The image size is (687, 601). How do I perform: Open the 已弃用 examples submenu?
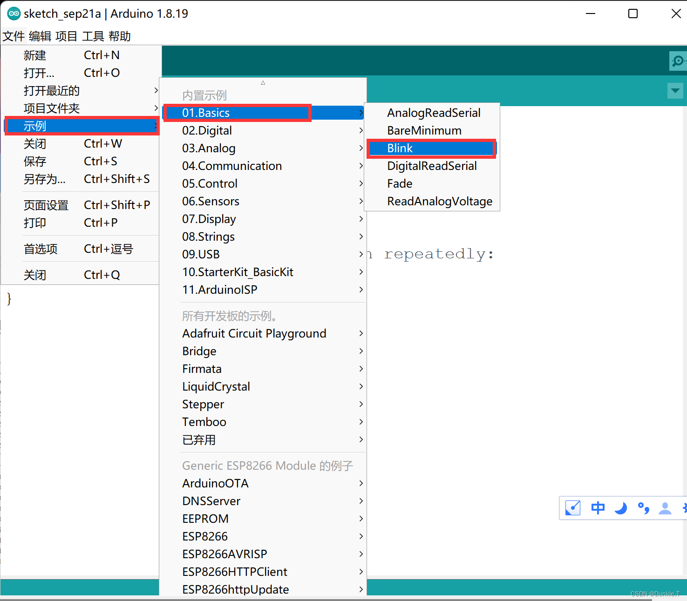(263, 439)
